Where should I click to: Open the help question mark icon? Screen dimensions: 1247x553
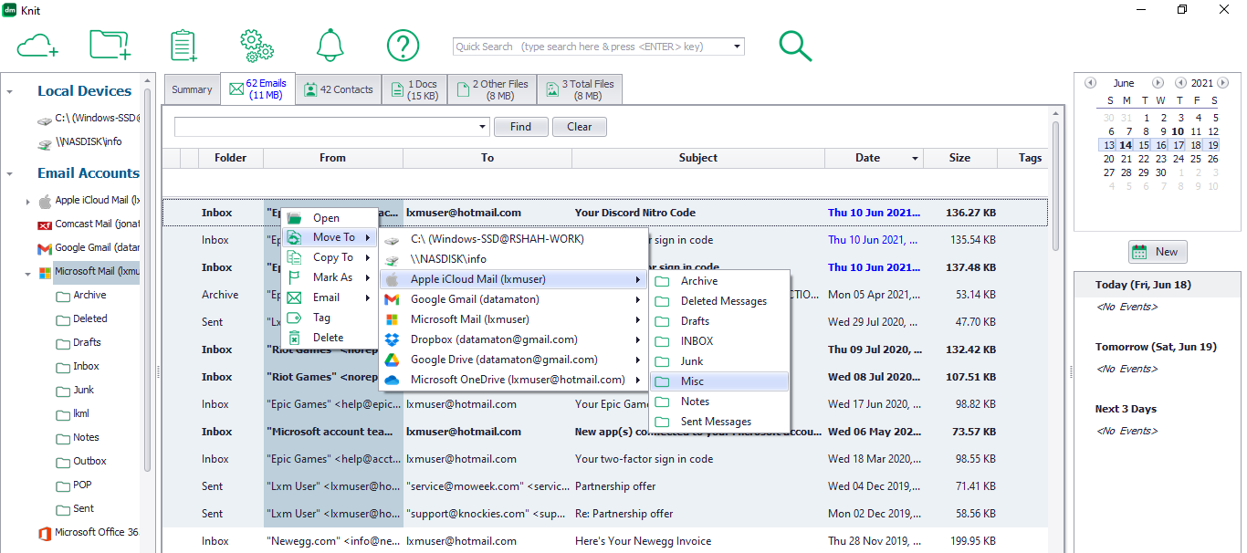[x=403, y=45]
